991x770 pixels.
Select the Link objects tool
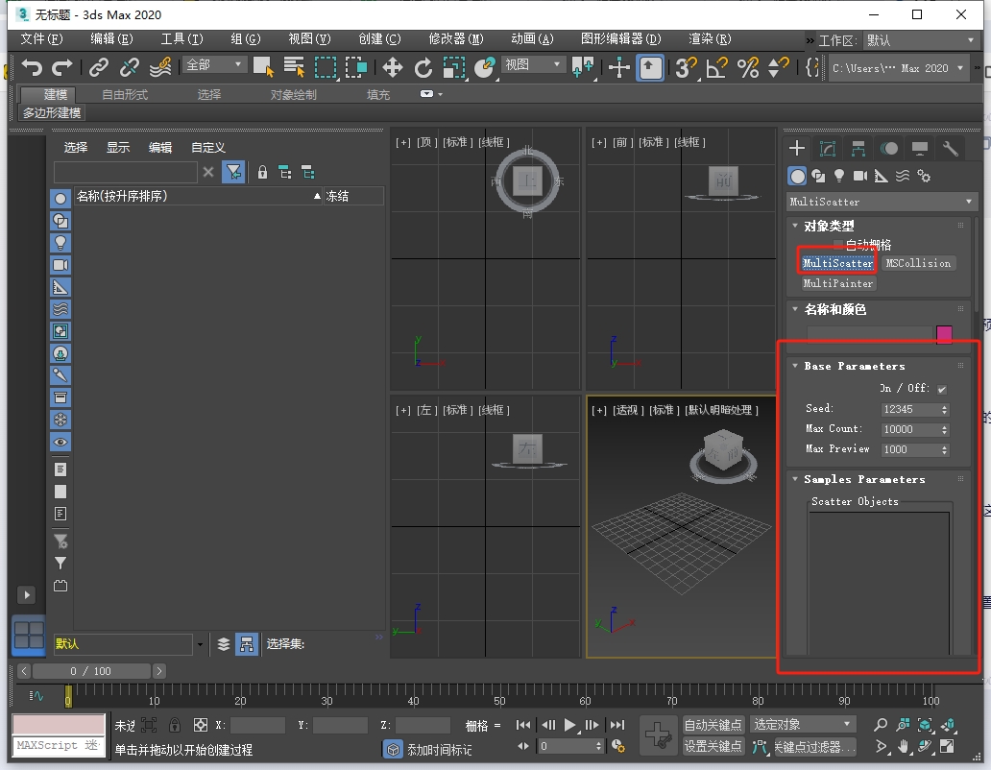tap(99, 66)
